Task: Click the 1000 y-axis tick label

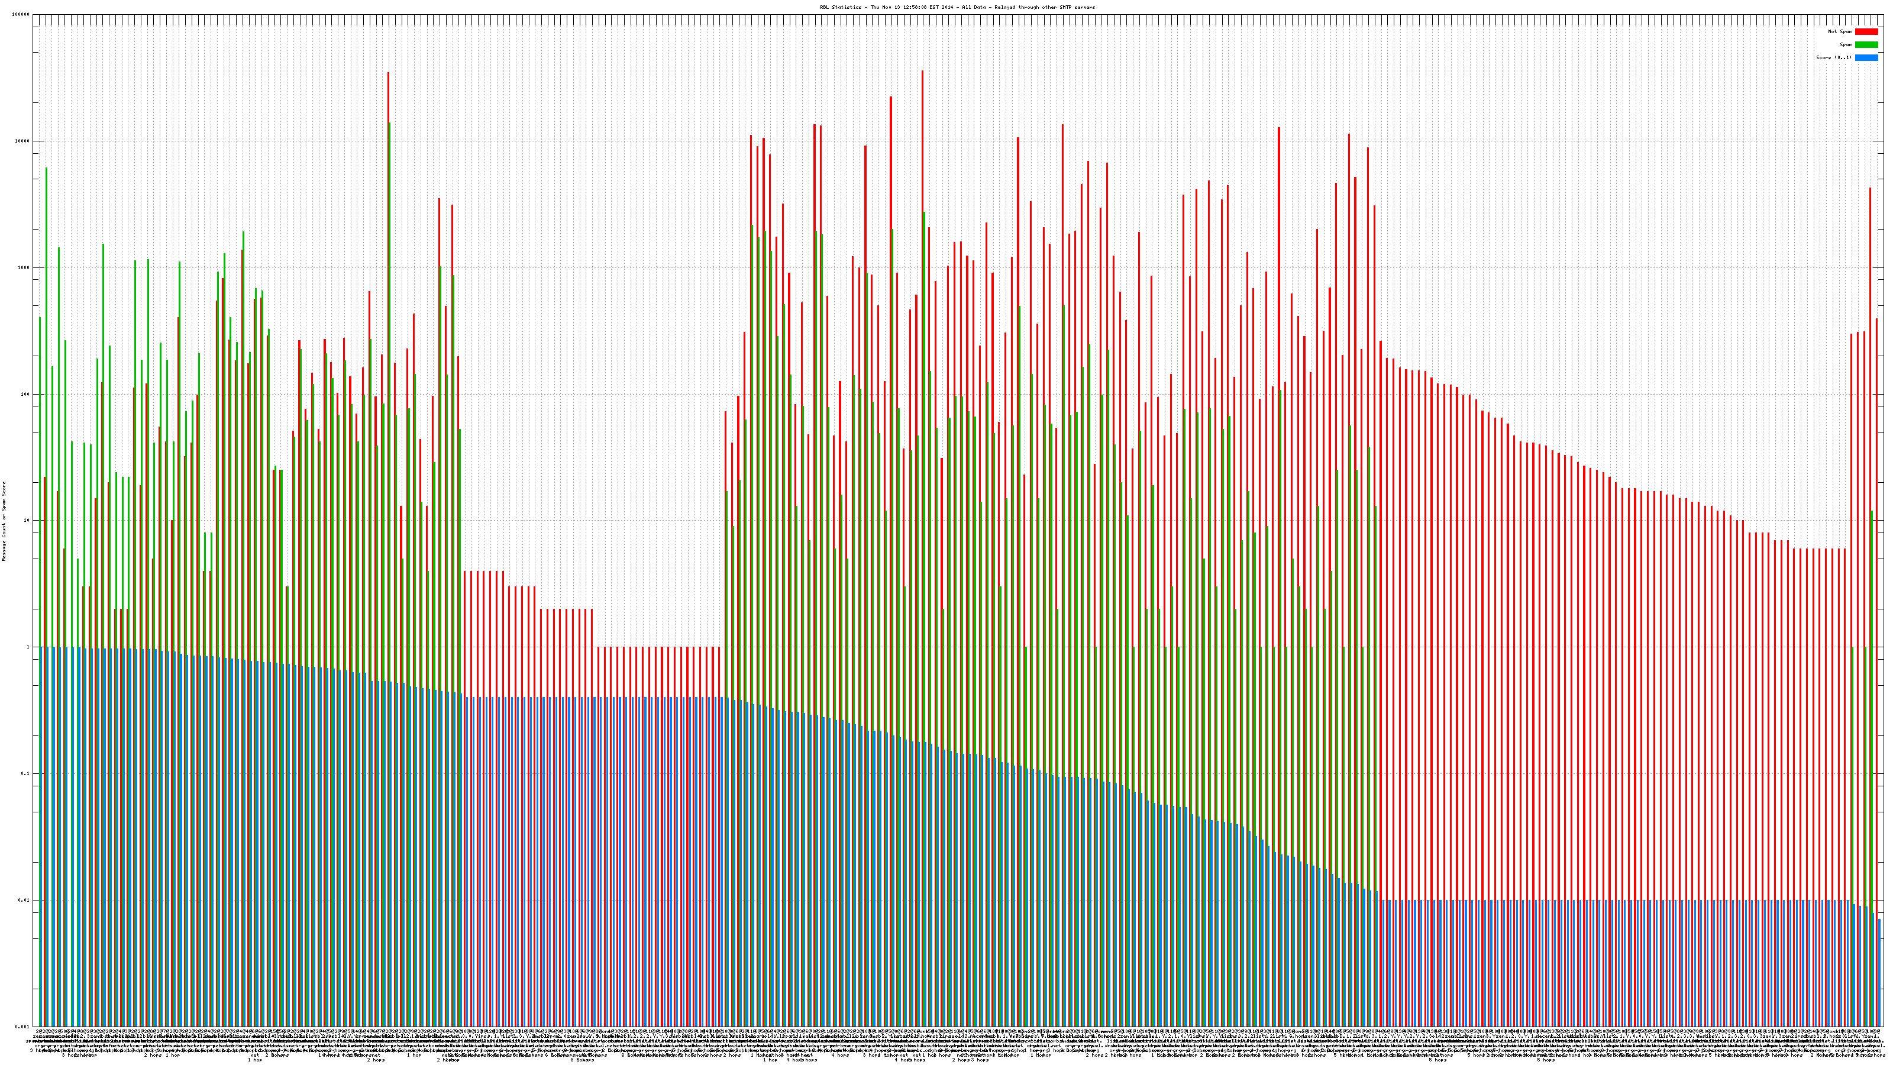Action: pyautogui.click(x=24, y=267)
